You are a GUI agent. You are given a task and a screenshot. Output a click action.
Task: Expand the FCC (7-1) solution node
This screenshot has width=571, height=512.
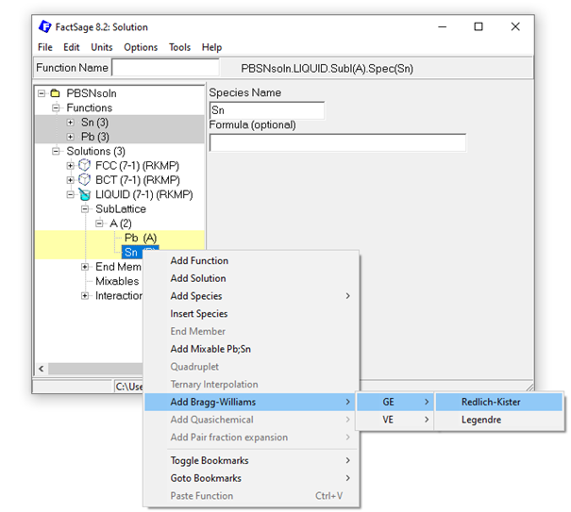70,166
